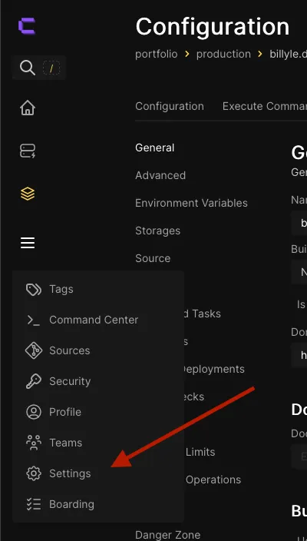
Task: Switch to the Execute Command tab
Action: pos(265,106)
